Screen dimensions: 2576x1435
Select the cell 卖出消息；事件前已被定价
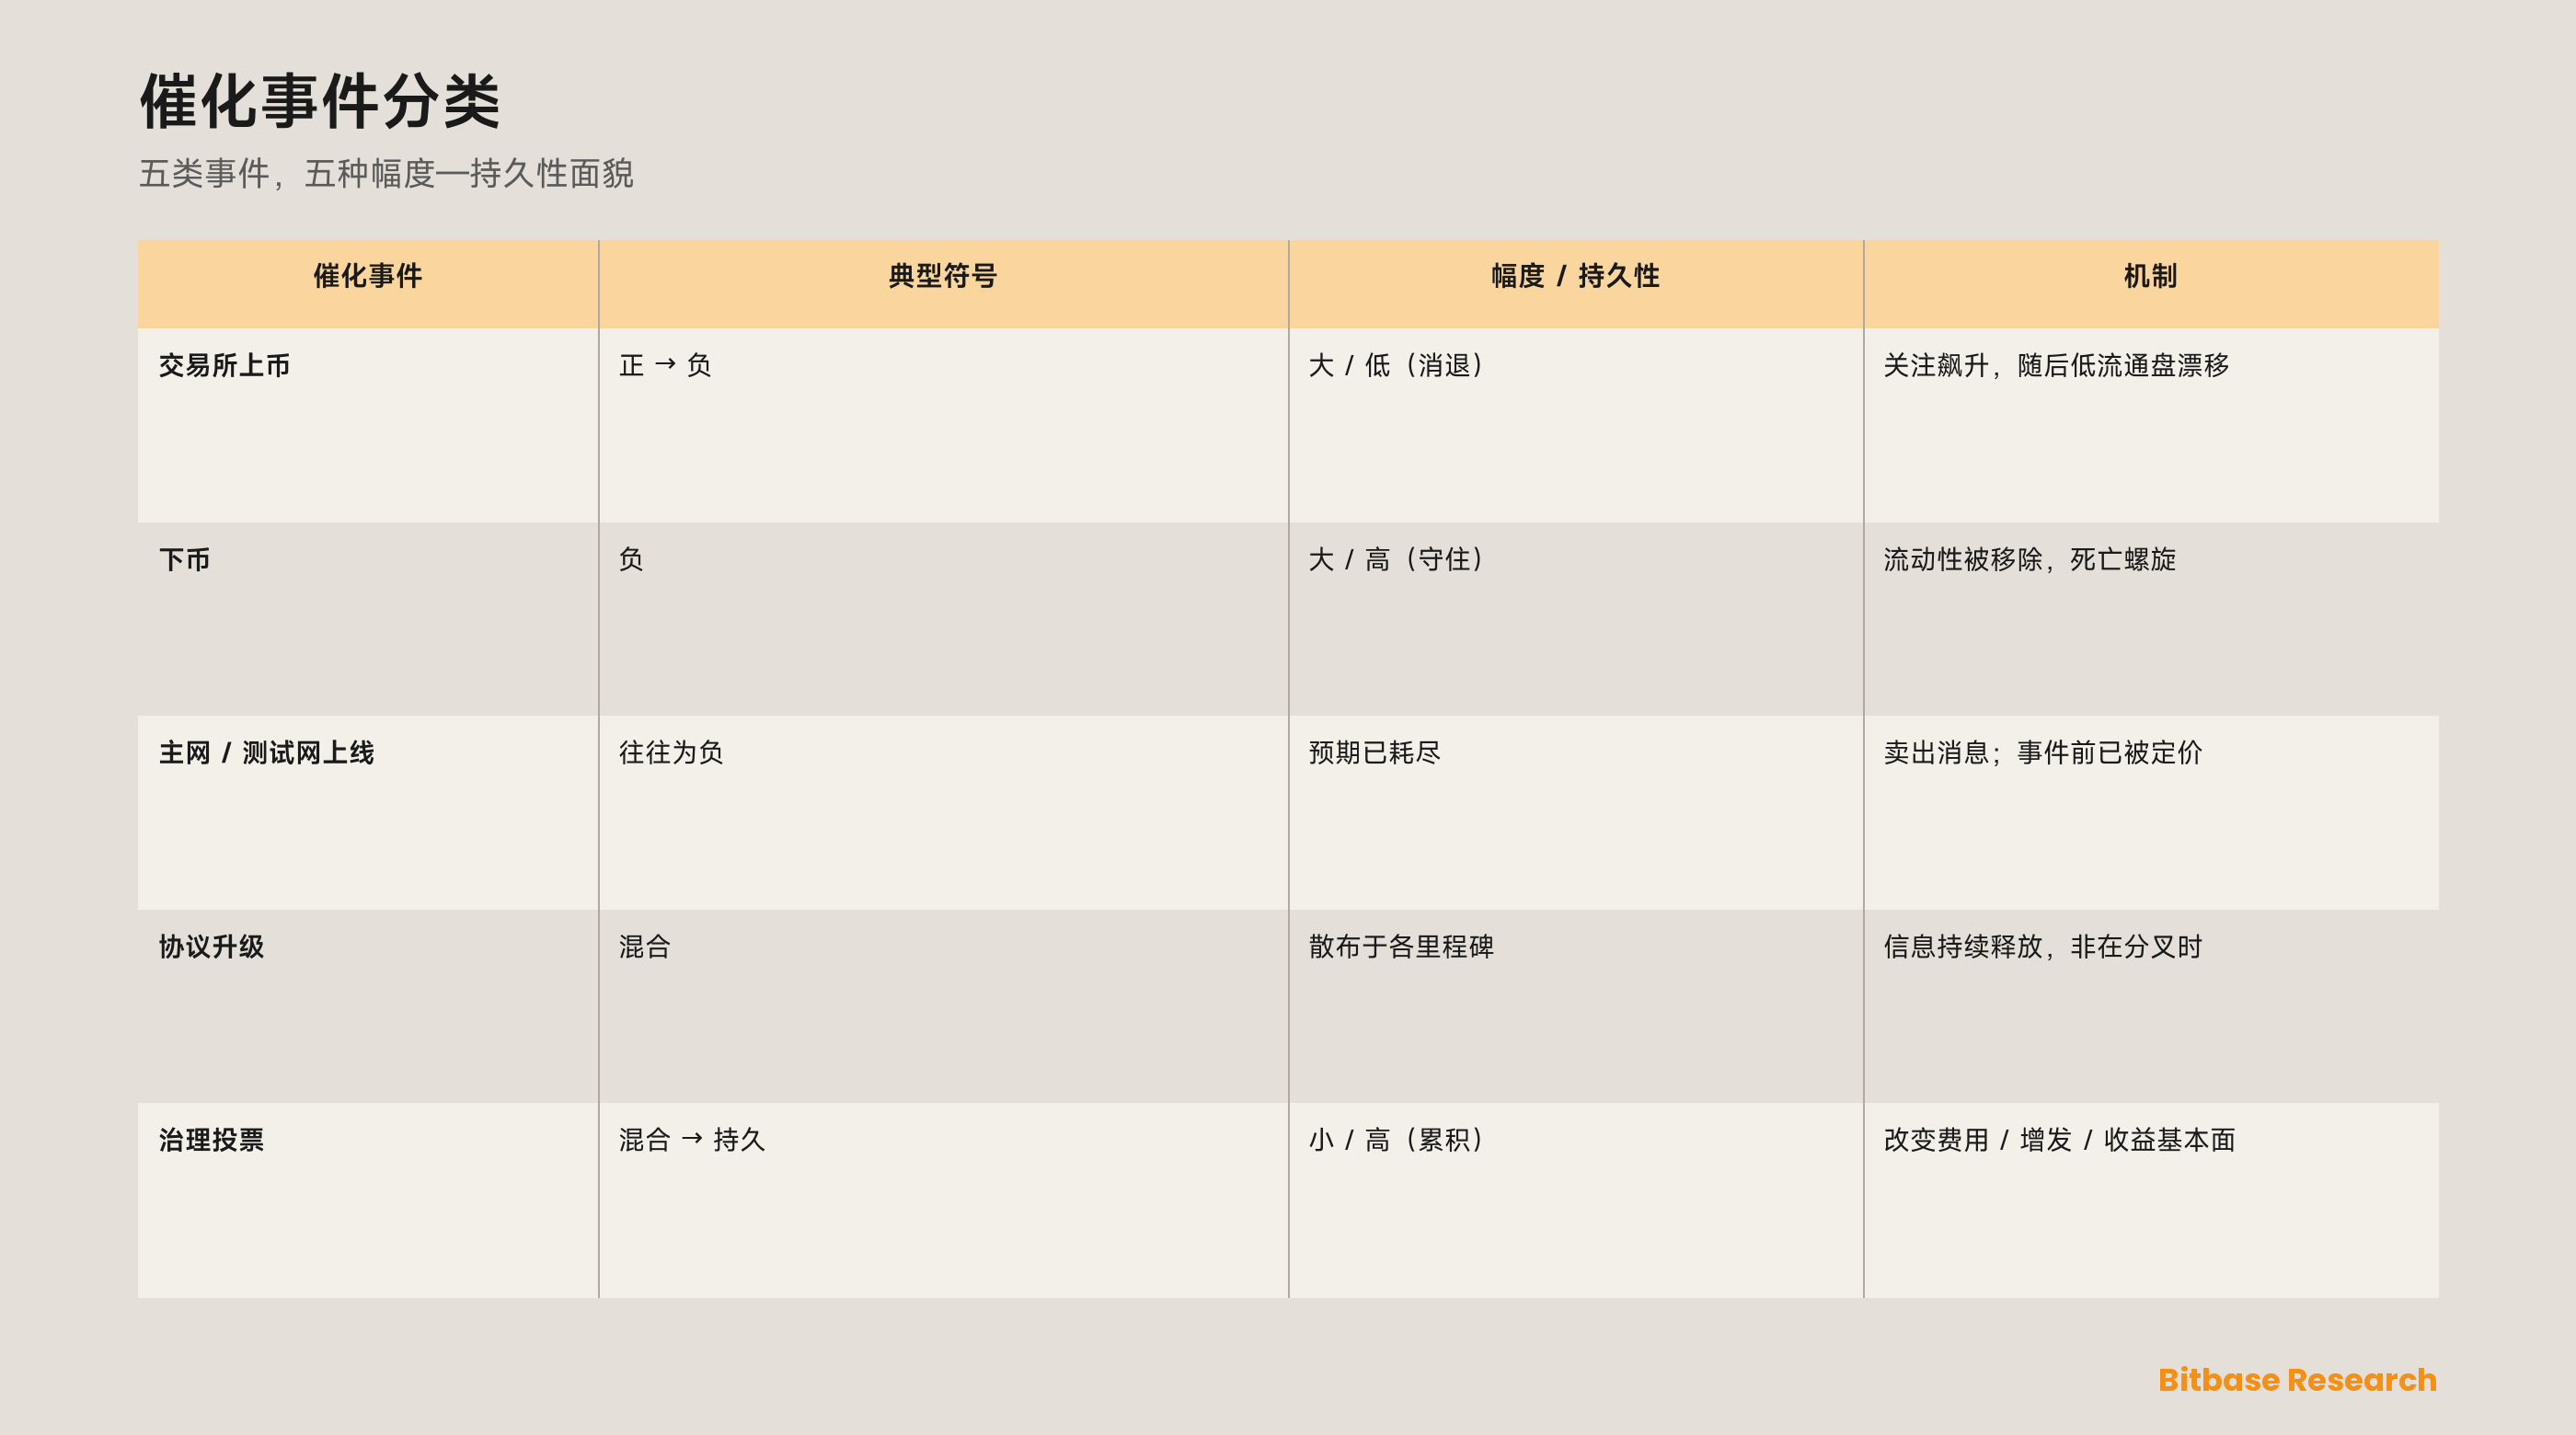2043,753
